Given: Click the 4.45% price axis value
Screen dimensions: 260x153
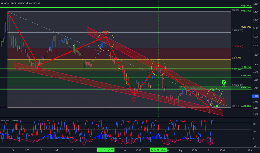Looking at the screenshot, I should 256,72.
